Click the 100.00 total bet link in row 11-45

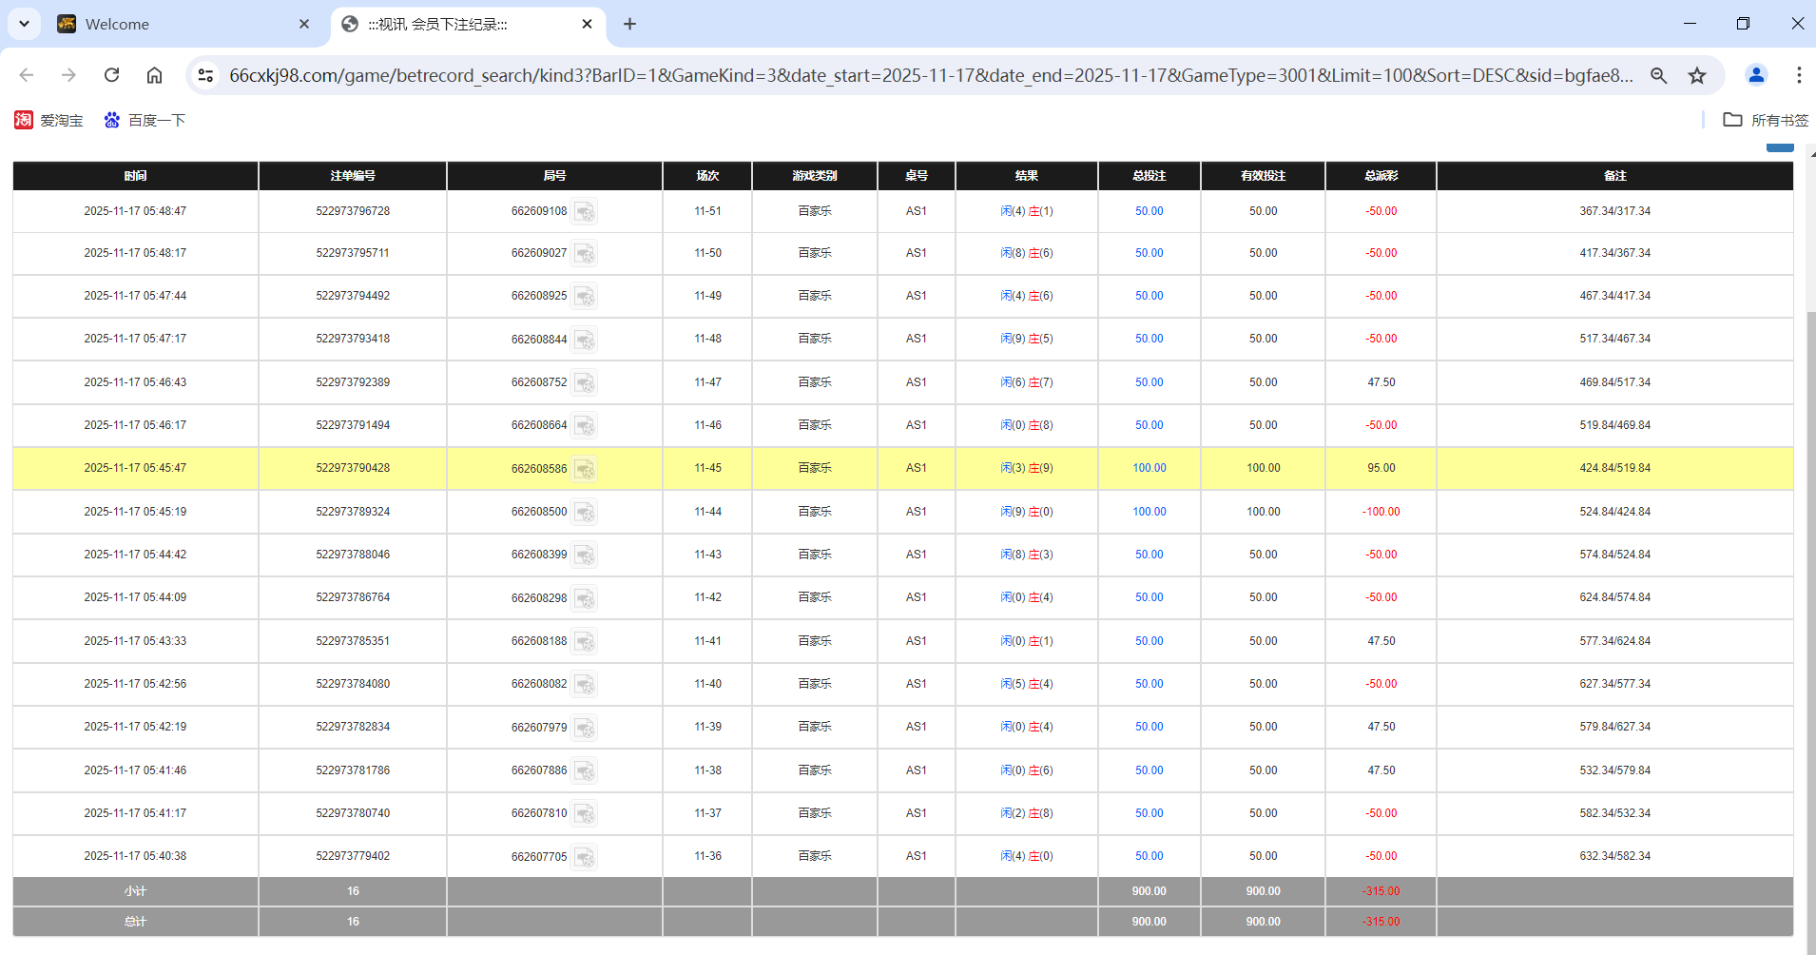click(1149, 468)
